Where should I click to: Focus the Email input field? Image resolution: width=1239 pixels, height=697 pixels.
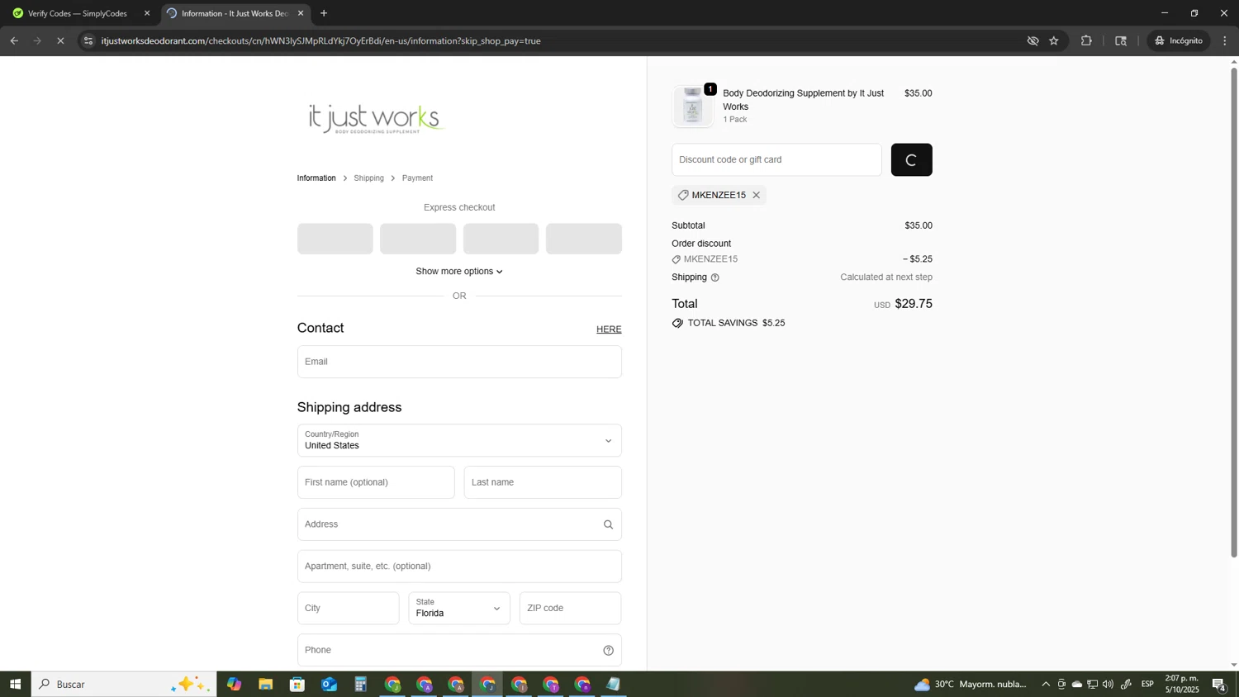point(459,362)
